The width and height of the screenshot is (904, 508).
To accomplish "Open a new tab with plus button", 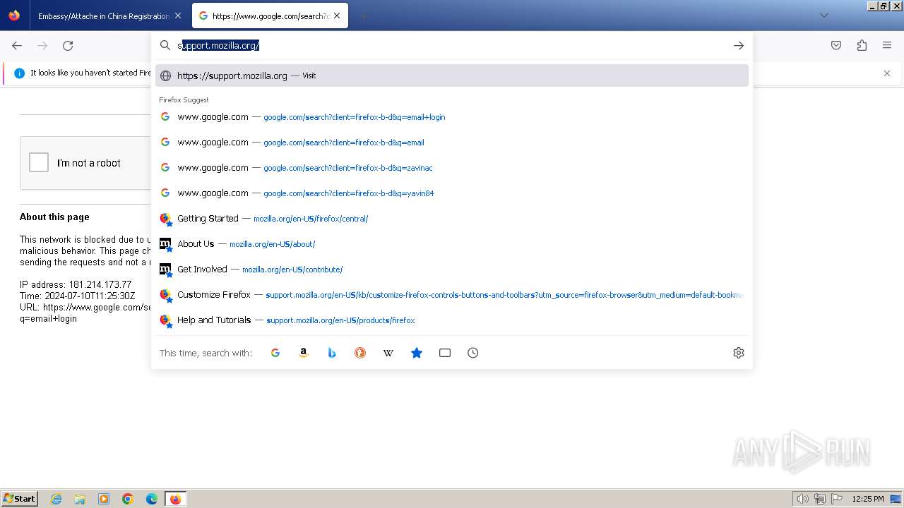I will coord(363,16).
